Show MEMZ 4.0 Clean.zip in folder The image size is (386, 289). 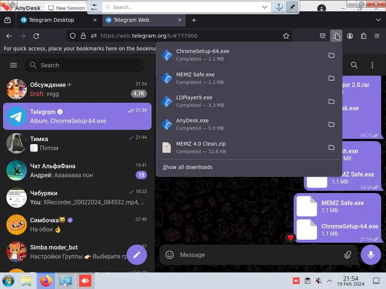pos(331,147)
